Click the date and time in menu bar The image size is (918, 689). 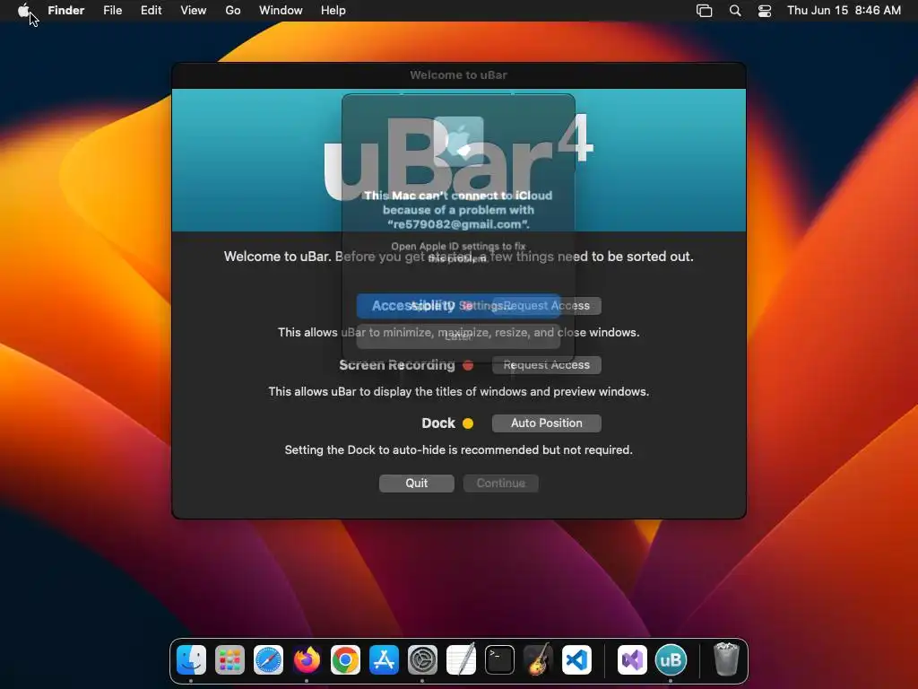[844, 11]
